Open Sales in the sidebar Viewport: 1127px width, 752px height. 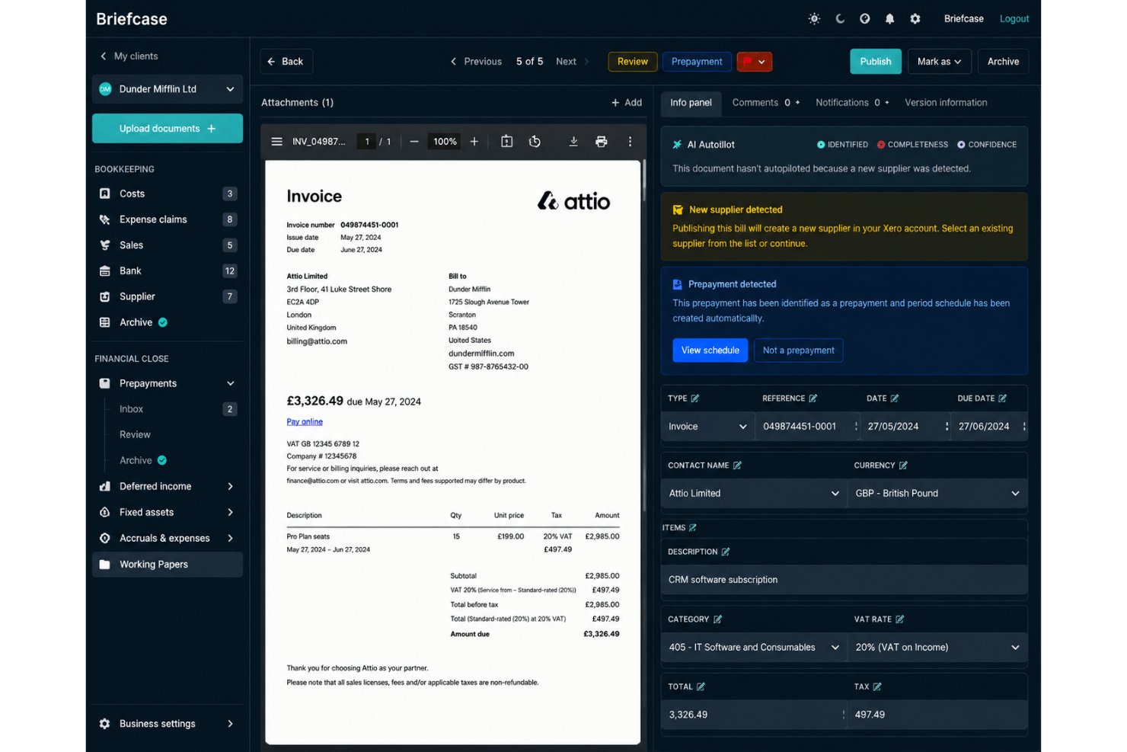coord(168,245)
